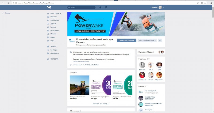Open the 600 руб. gift certificate thumbnail
This screenshot has height=113, width=214.
click(123, 85)
